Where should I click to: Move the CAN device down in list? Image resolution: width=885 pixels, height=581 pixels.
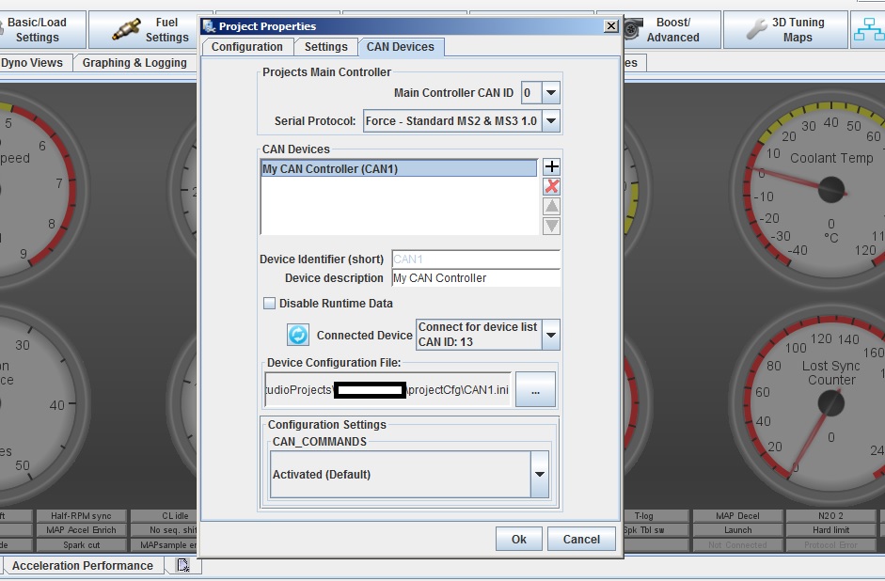pos(552,226)
